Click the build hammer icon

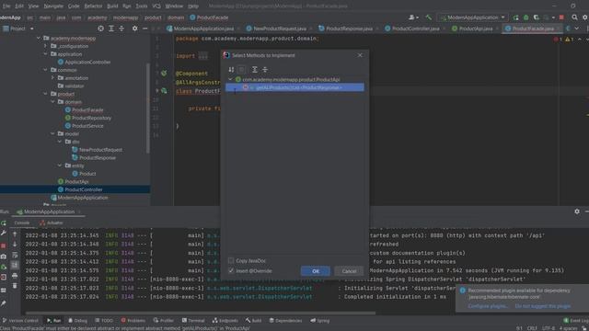(429, 17)
